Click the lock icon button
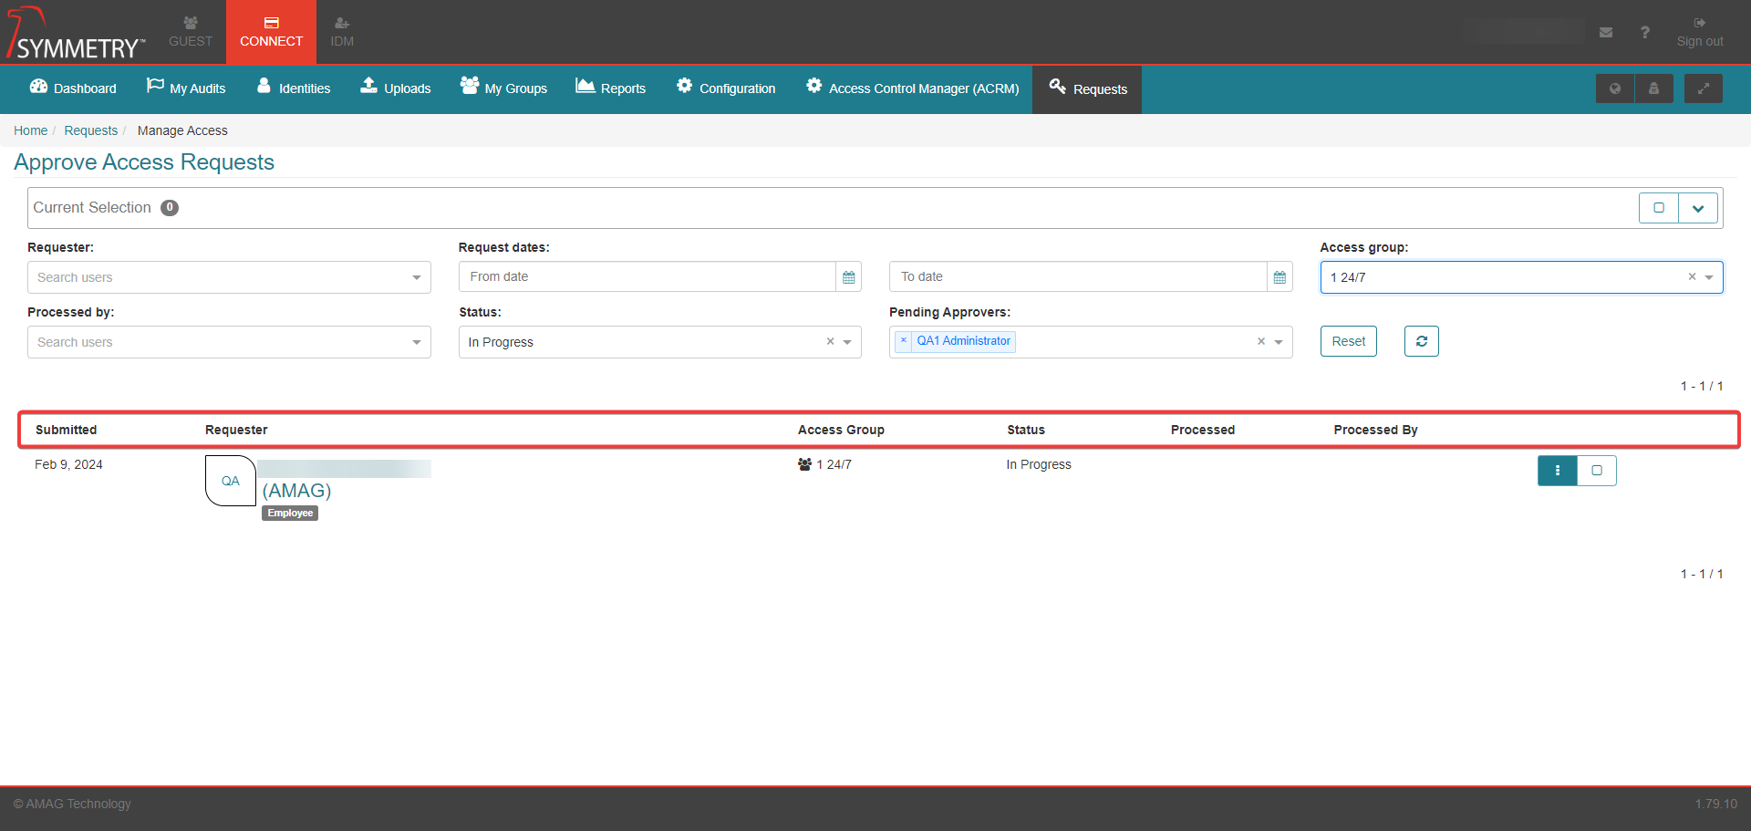The height and width of the screenshot is (831, 1751). click(x=1653, y=88)
